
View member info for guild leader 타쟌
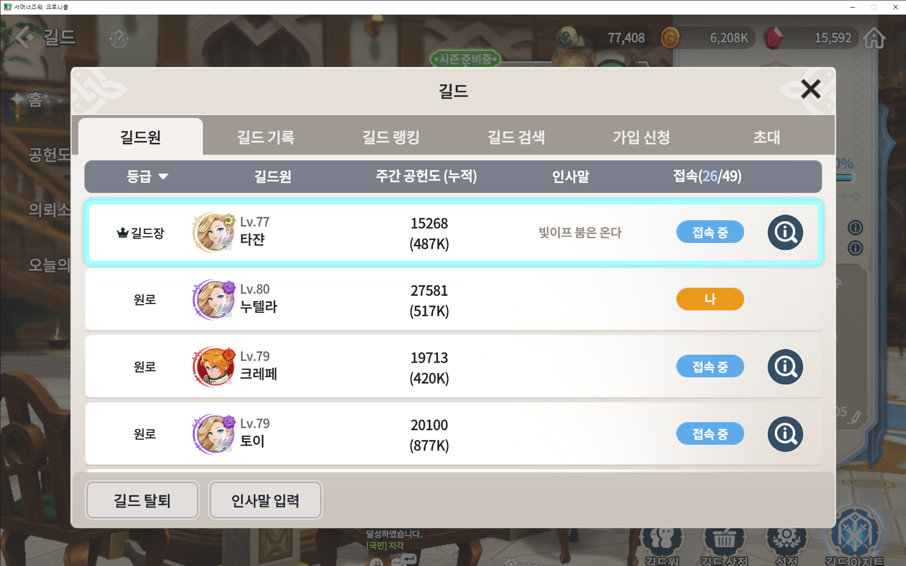[x=785, y=232]
